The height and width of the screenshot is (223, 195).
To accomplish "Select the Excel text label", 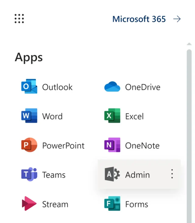I will coord(134,116).
